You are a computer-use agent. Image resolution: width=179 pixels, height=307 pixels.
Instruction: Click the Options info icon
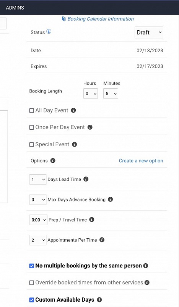53,160
